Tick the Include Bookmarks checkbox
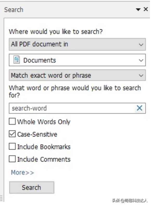151x206 pixels. (x=12, y=146)
